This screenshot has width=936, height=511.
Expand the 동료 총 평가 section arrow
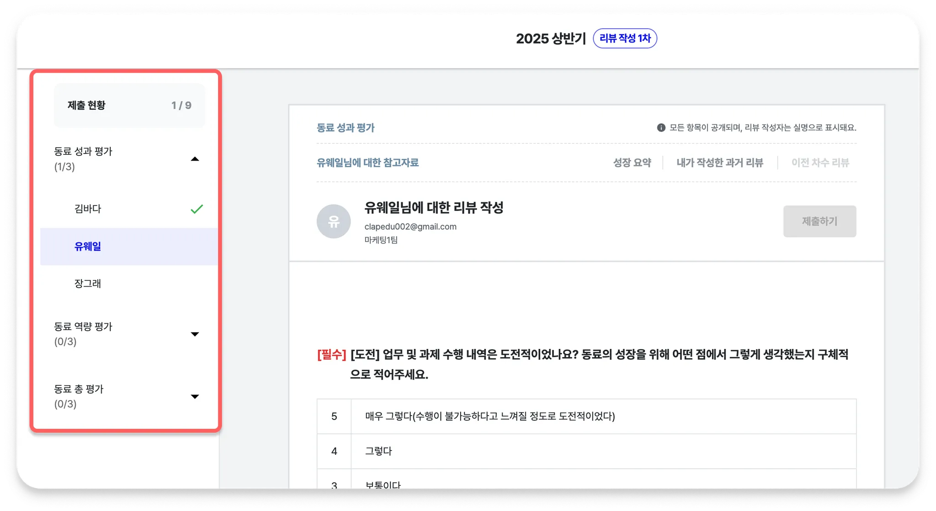click(x=195, y=396)
